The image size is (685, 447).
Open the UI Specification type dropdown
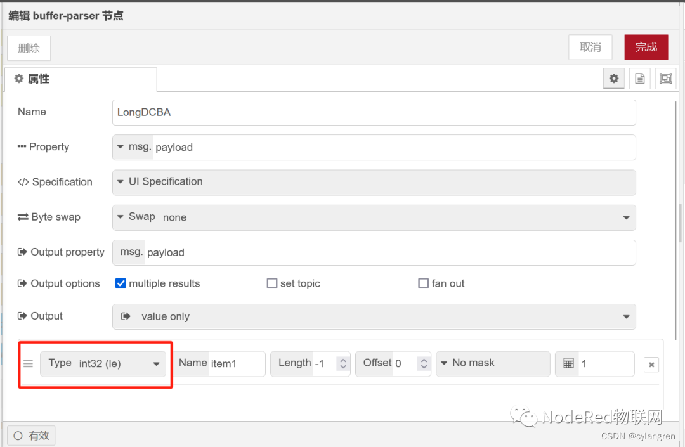pos(374,182)
